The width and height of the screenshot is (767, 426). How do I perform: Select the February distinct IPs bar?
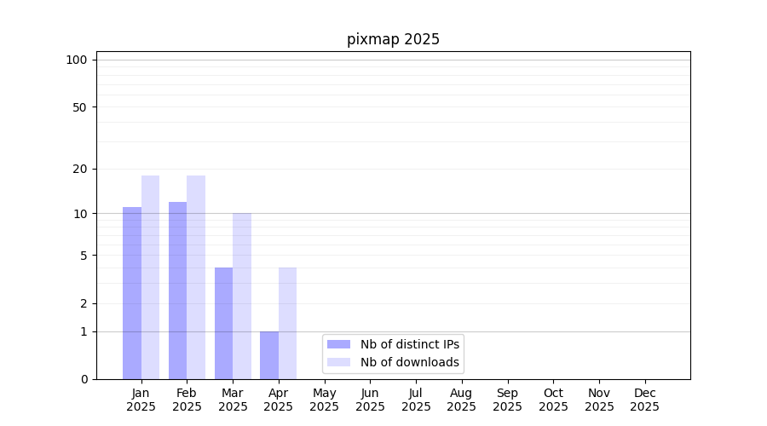click(177, 291)
